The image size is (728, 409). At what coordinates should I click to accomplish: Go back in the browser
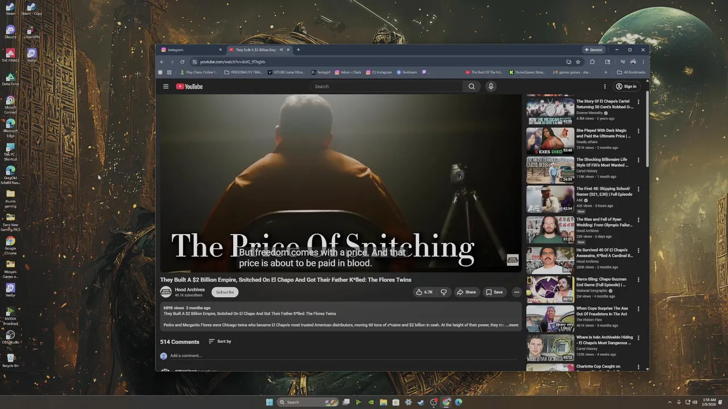click(x=162, y=61)
